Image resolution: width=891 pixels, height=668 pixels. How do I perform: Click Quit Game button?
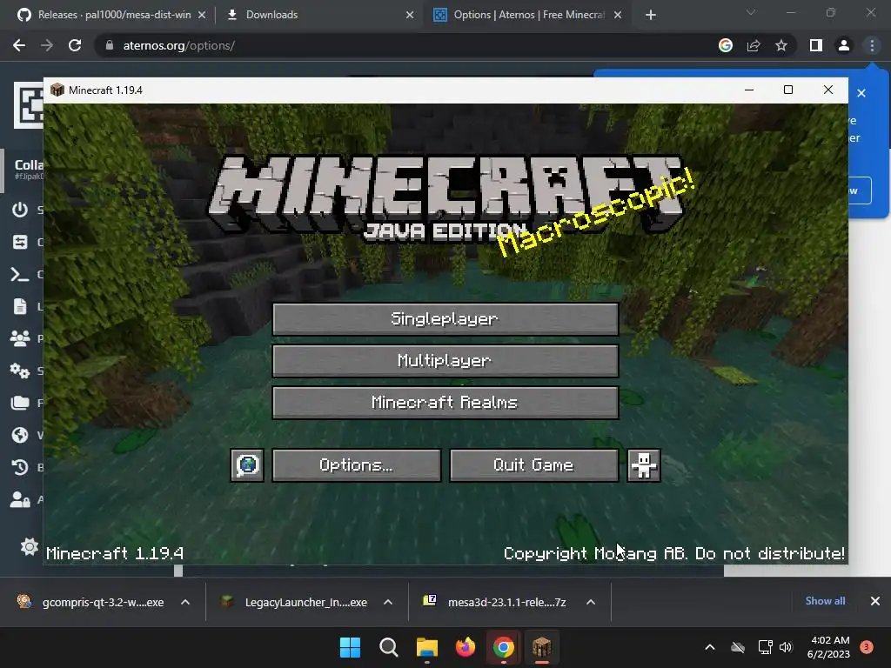(533, 465)
